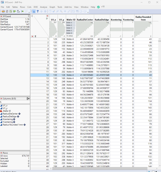Open the Rows panel red triangle menu
Image resolution: width=161 pixels, height=172 pixels.
pos(1,153)
